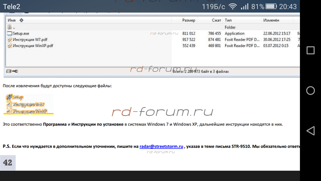Select the Инструкция W7.pdf file row

point(30,39)
